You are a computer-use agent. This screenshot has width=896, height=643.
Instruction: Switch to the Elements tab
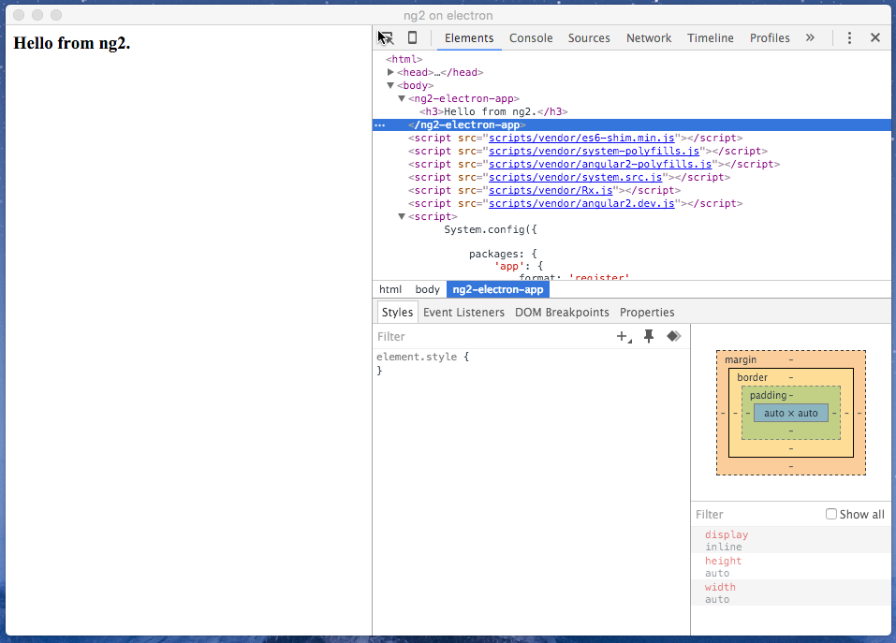click(468, 37)
